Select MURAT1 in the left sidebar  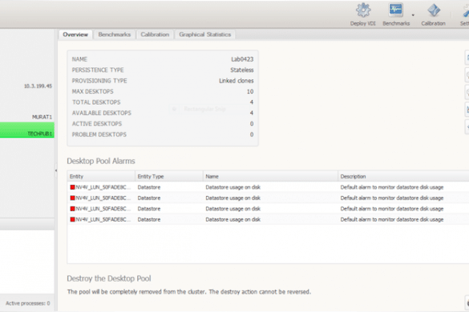[x=42, y=117]
